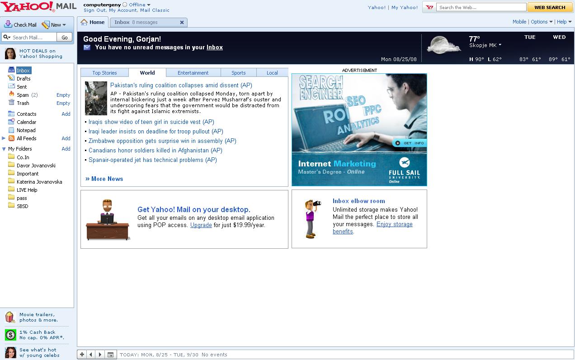Screen dimensions: 575x360
Task: Click the WEB SEARCH button
Action: [x=550, y=7]
